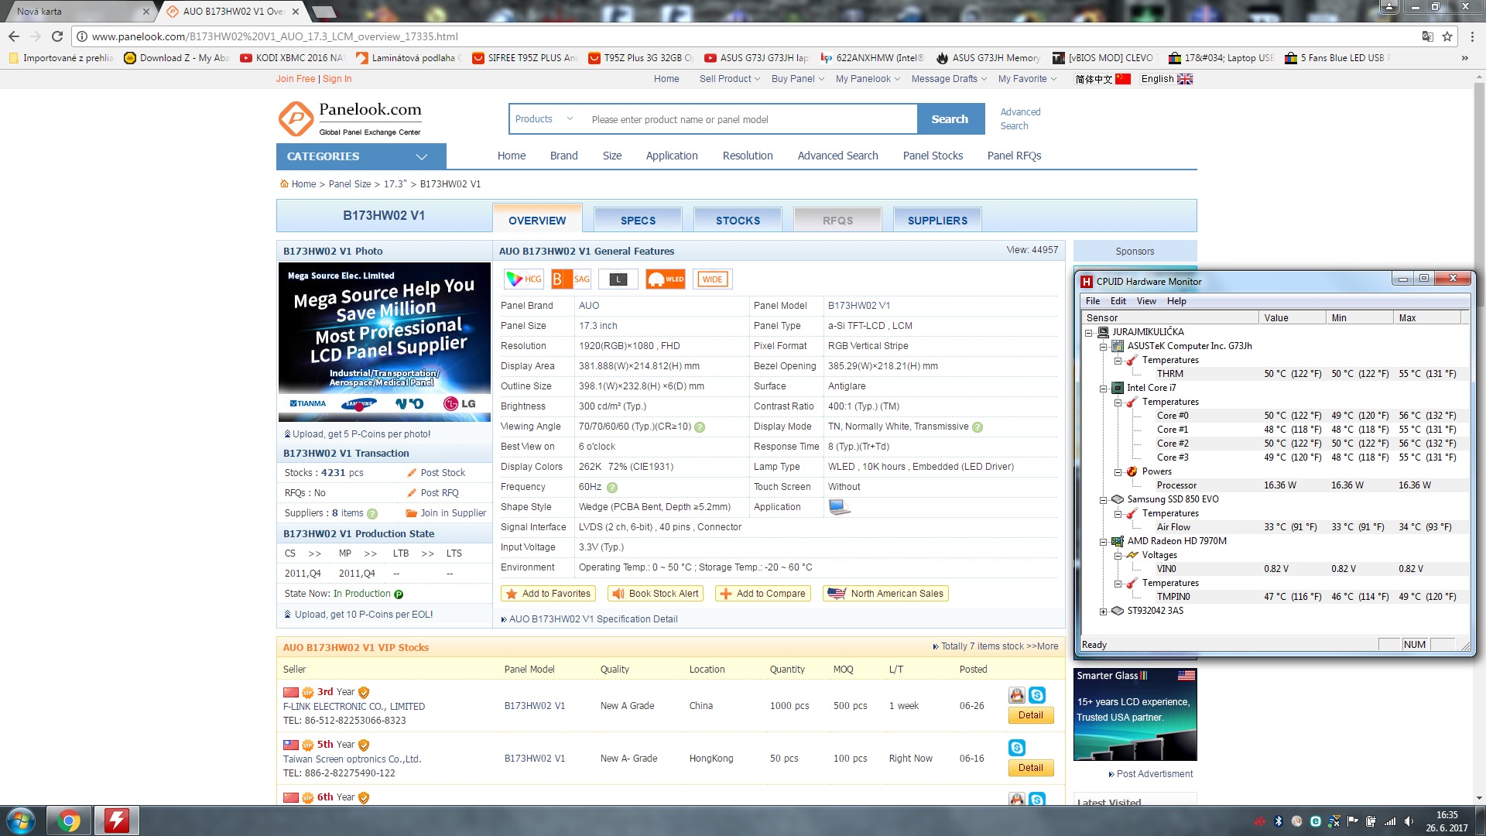Expand the CATEGORIES dropdown

click(x=361, y=156)
